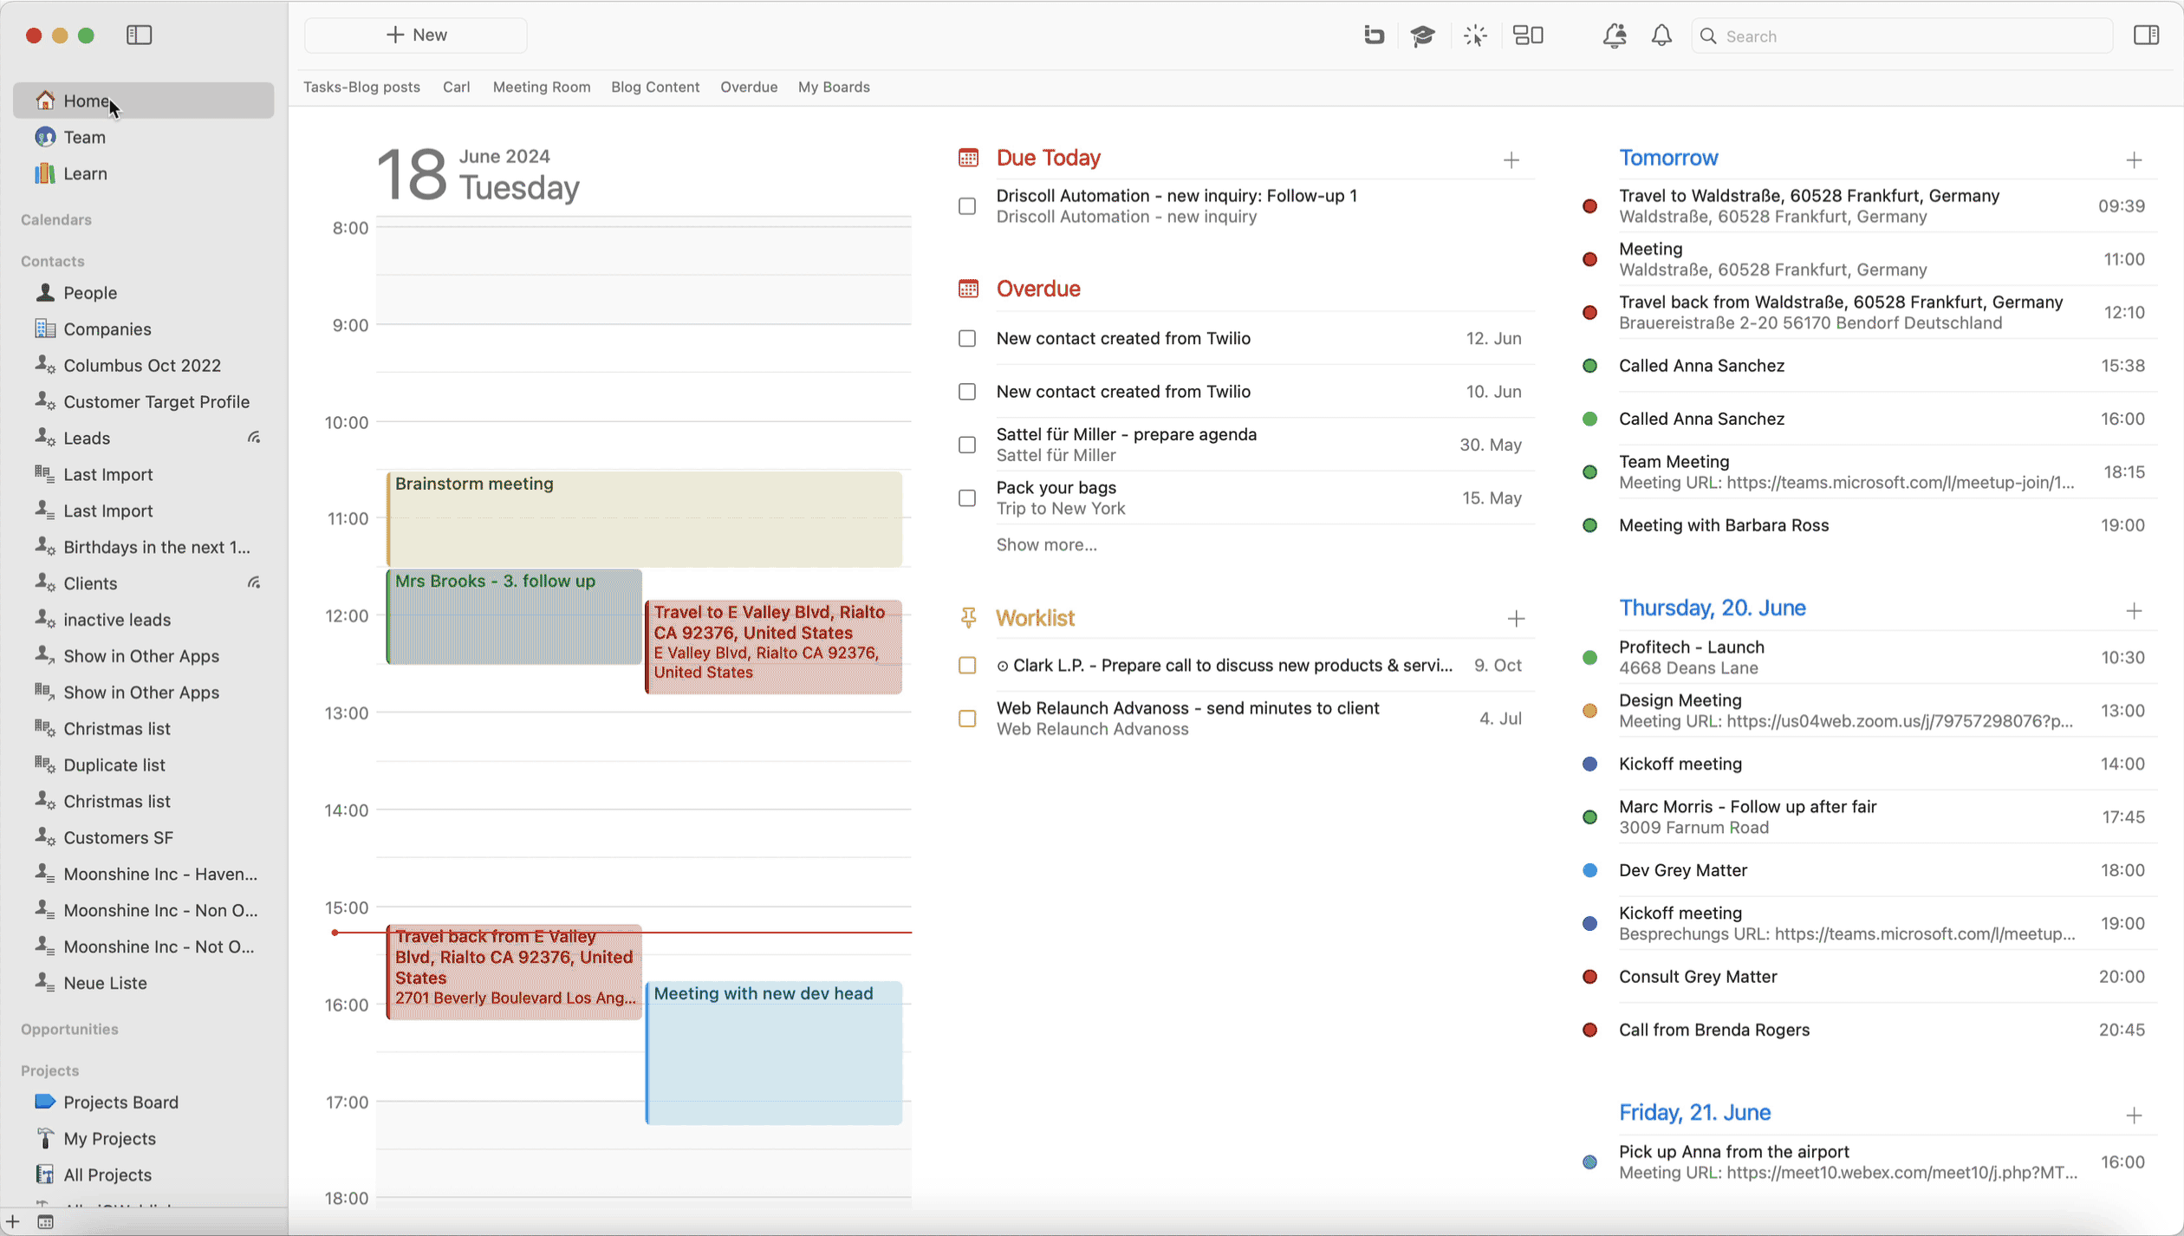Click the Due Today calendar icon

(968, 158)
